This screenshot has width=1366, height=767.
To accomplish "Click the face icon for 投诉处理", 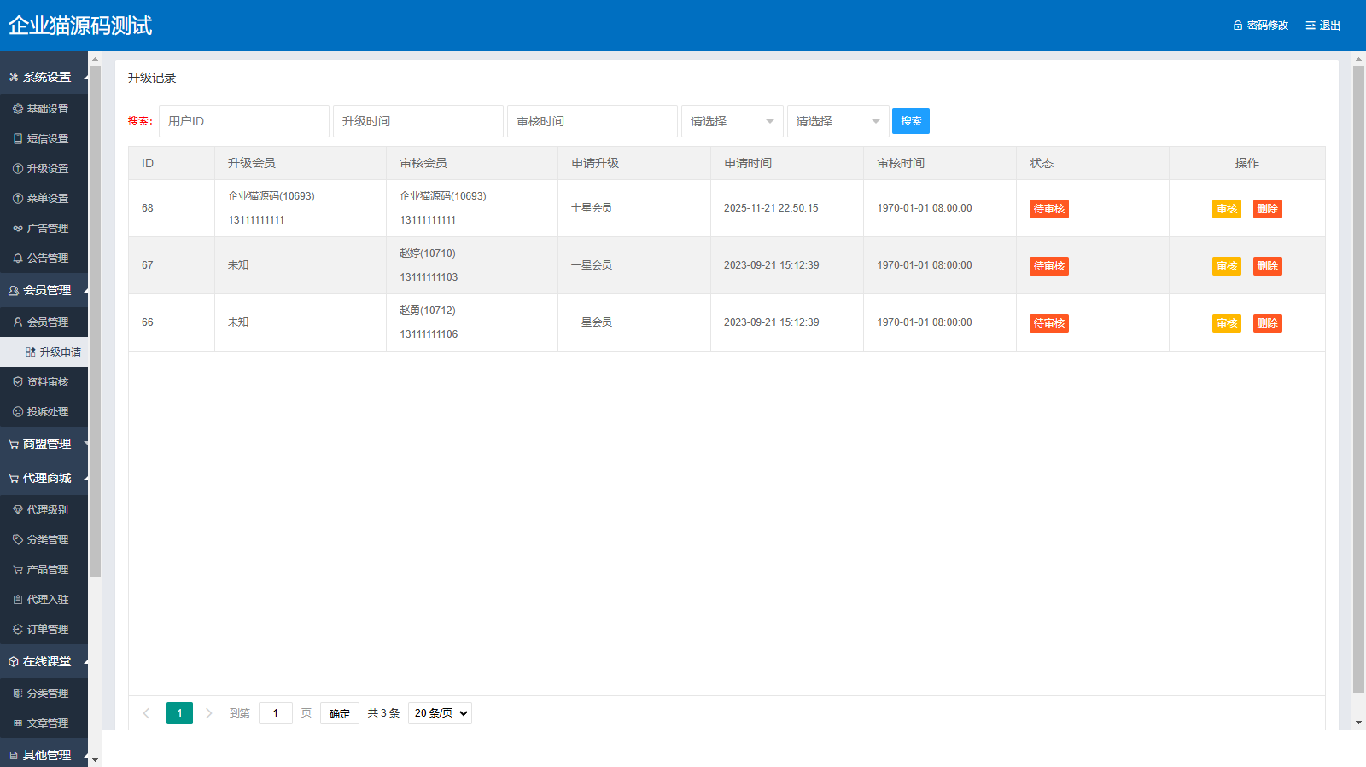I will point(18,412).
